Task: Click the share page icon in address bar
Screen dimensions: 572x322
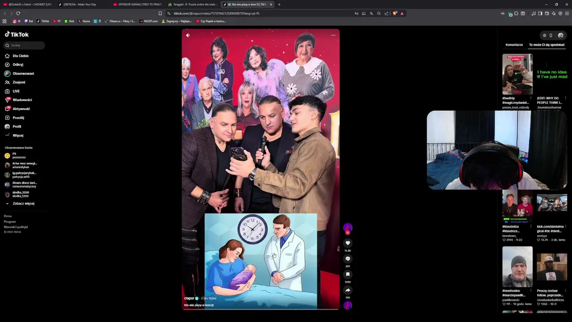Action: [387, 13]
